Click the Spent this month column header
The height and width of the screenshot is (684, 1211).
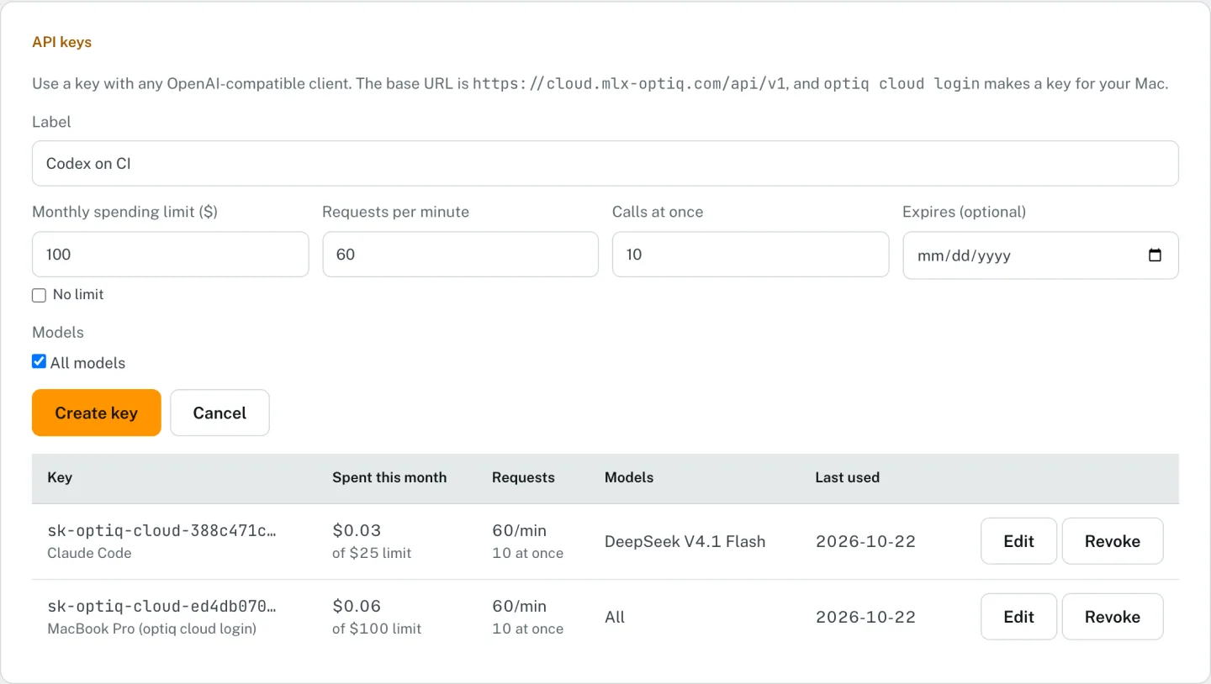click(x=389, y=477)
